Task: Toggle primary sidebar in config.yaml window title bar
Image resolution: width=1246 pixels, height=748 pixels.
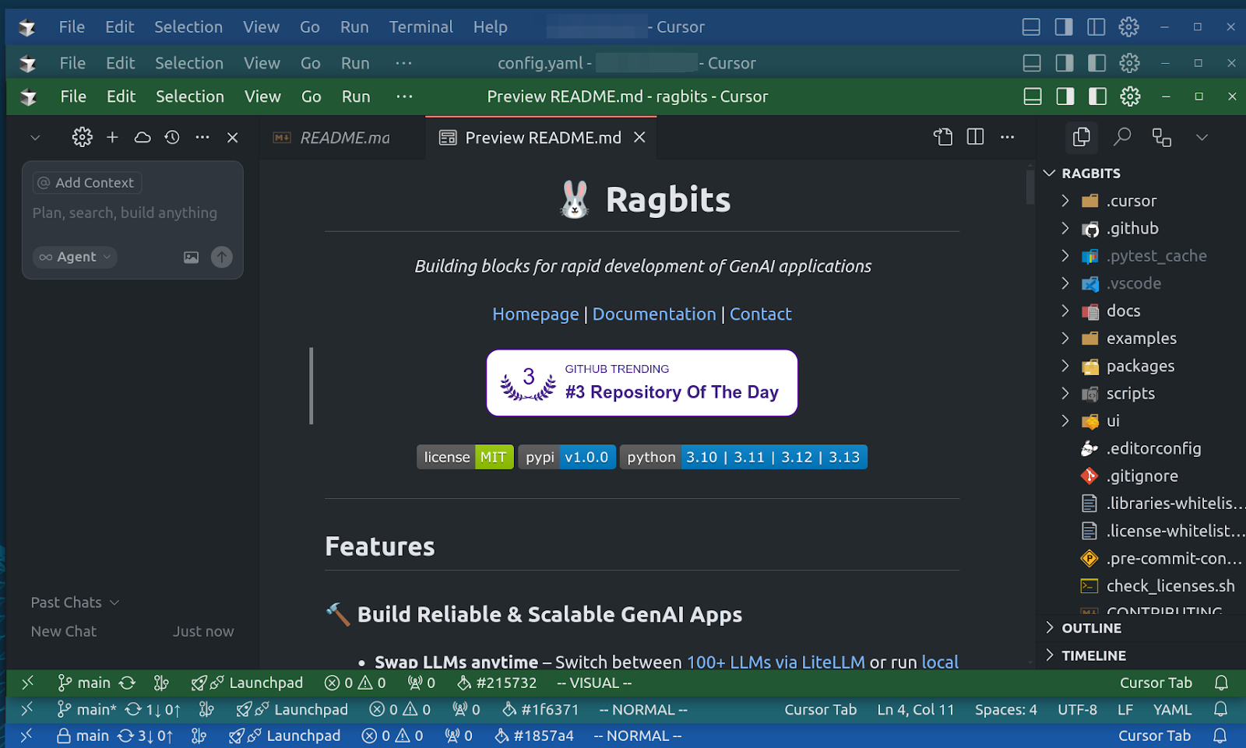Action: [x=1064, y=63]
